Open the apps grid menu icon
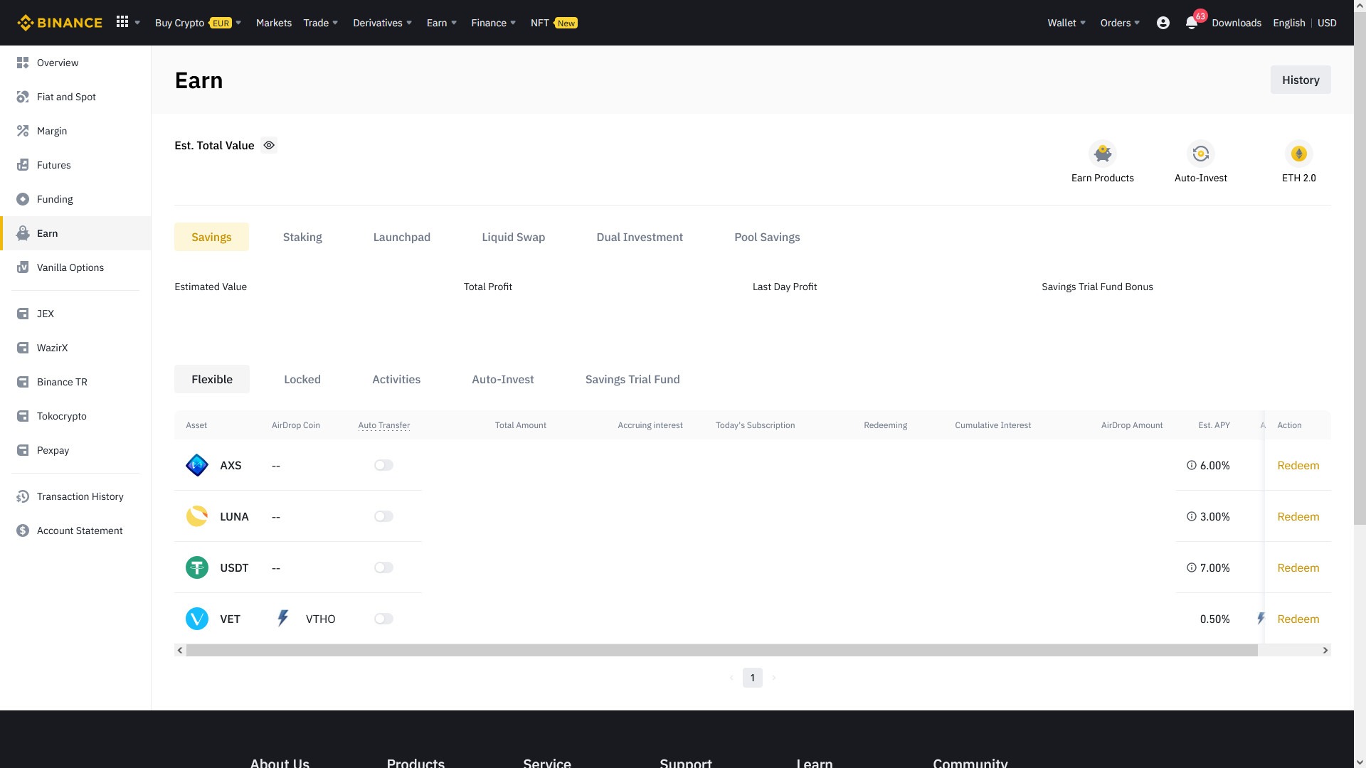This screenshot has width=1366, height=768. [122, 22]
